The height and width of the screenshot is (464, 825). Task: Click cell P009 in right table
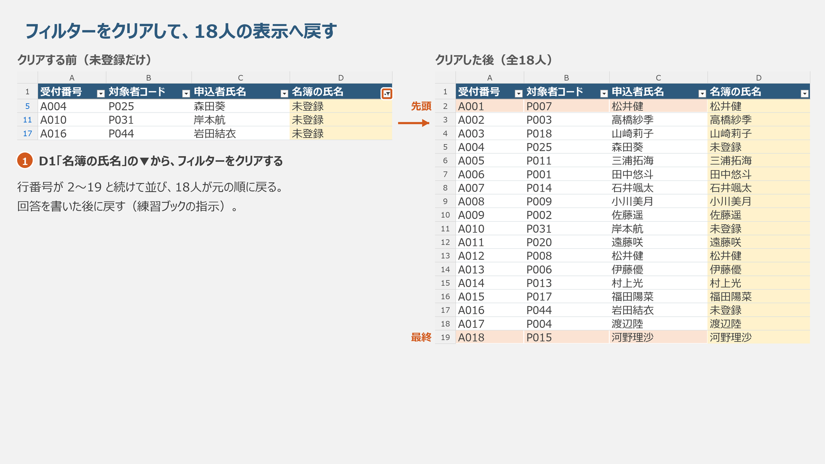566,201
